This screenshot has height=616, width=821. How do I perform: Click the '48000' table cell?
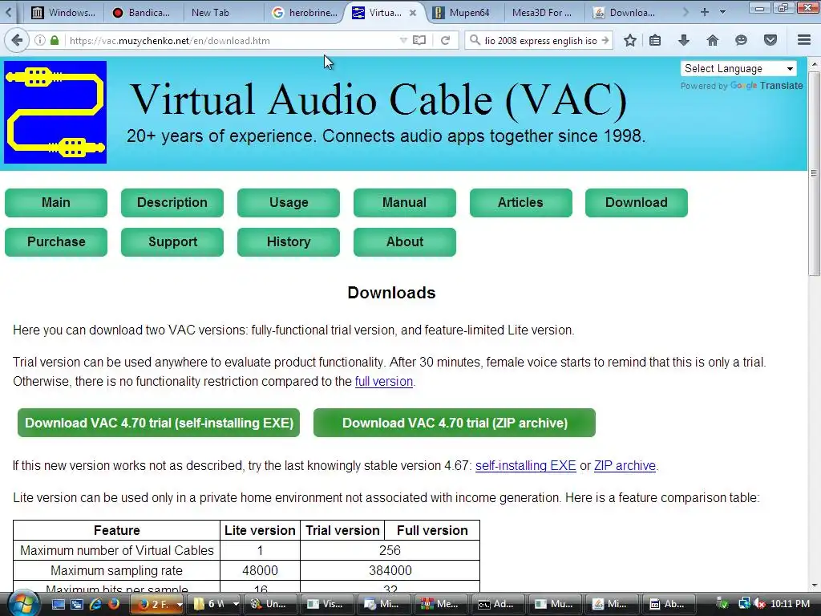click(x=261, y=570)
